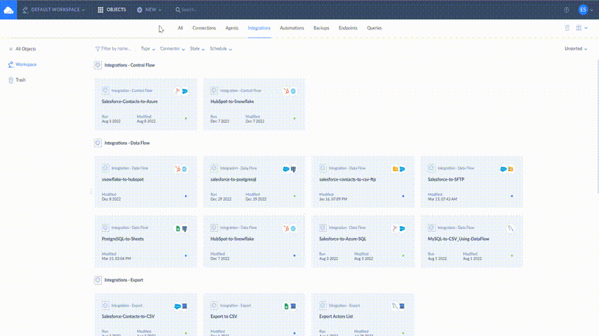Click type icon on Salesforce-to-SFTP card
Viewport: 599px width, 336px height.
[431, 168]
